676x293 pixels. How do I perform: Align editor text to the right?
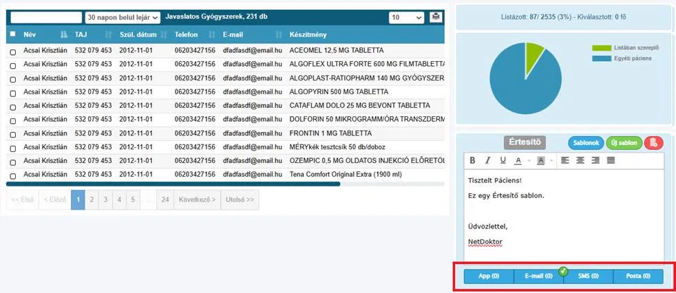tap(595, 160)
